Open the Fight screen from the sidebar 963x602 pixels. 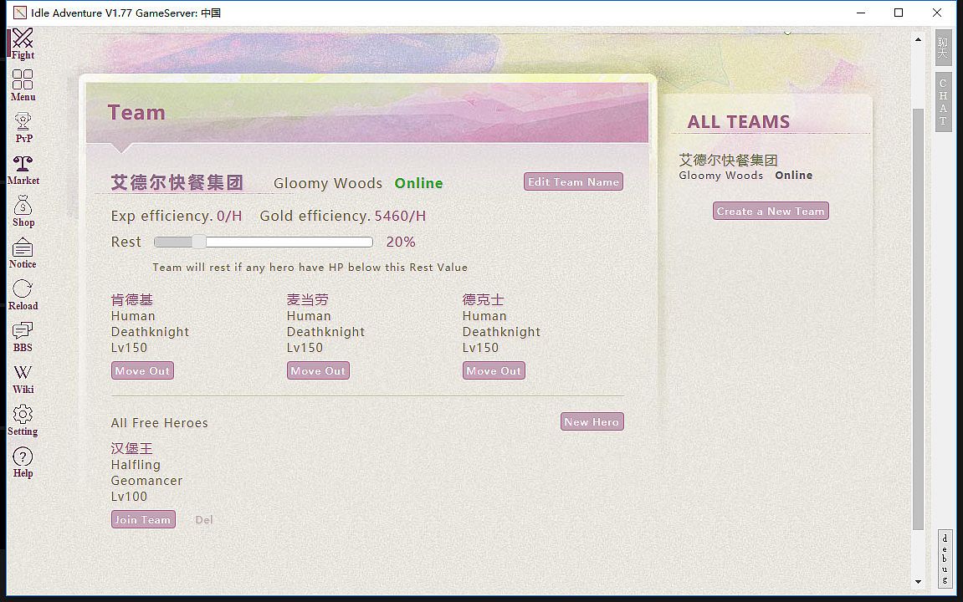click(x=23, y=44)
